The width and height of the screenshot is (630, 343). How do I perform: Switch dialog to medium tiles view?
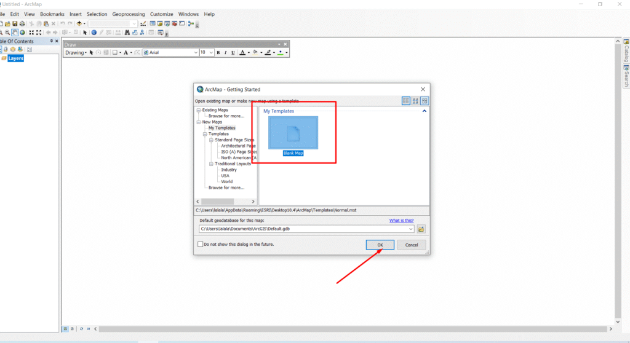(x=415, y=101)
